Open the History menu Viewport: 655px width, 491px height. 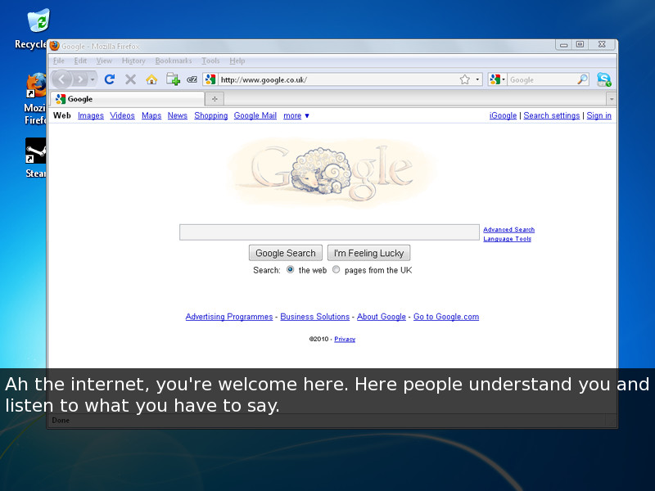(x=133, y=61)
